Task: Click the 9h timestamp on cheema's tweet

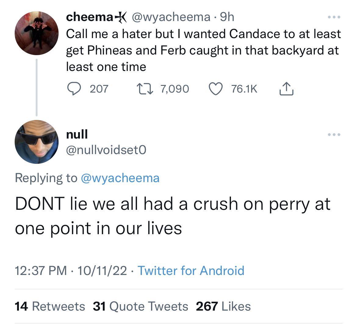Action: tap(227, 17)
